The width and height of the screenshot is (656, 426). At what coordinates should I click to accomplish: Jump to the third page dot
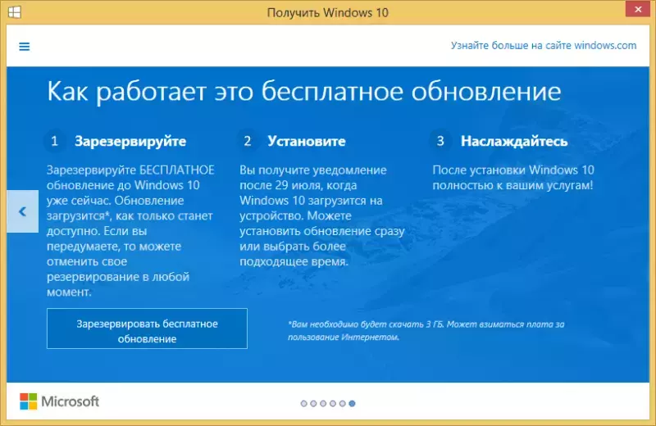click(323, 403)
